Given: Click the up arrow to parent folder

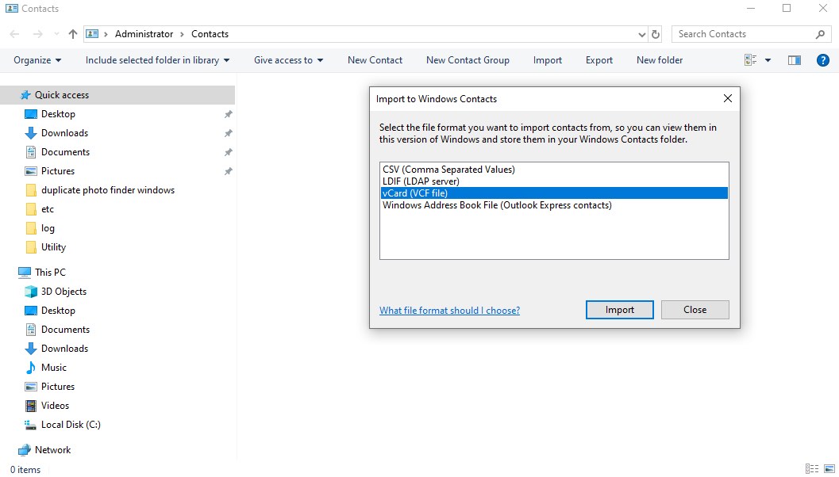Looking at the screenshot, I should point(71,33).
